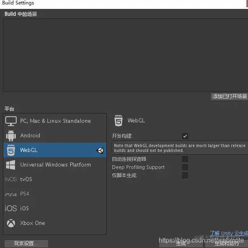Click the Build 中的场景 scenes list area
Image resolution: width=248 pixels, height=248 pixels.
click(x=125, y=55)
